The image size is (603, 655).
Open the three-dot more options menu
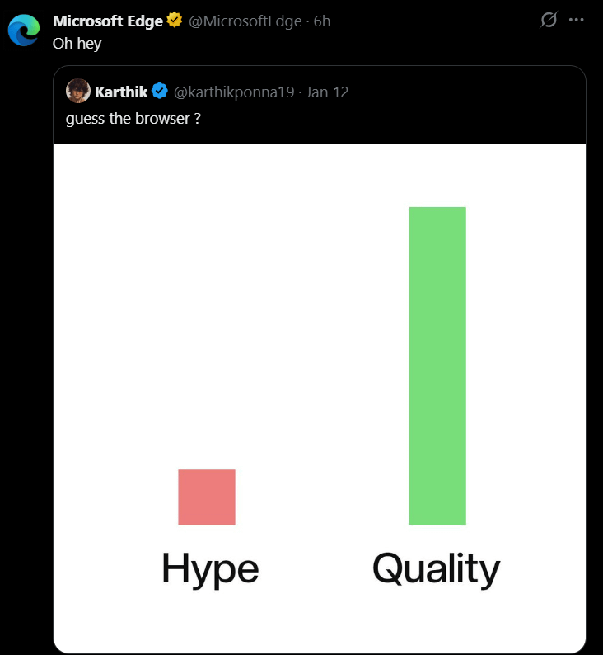click(576, 21)
